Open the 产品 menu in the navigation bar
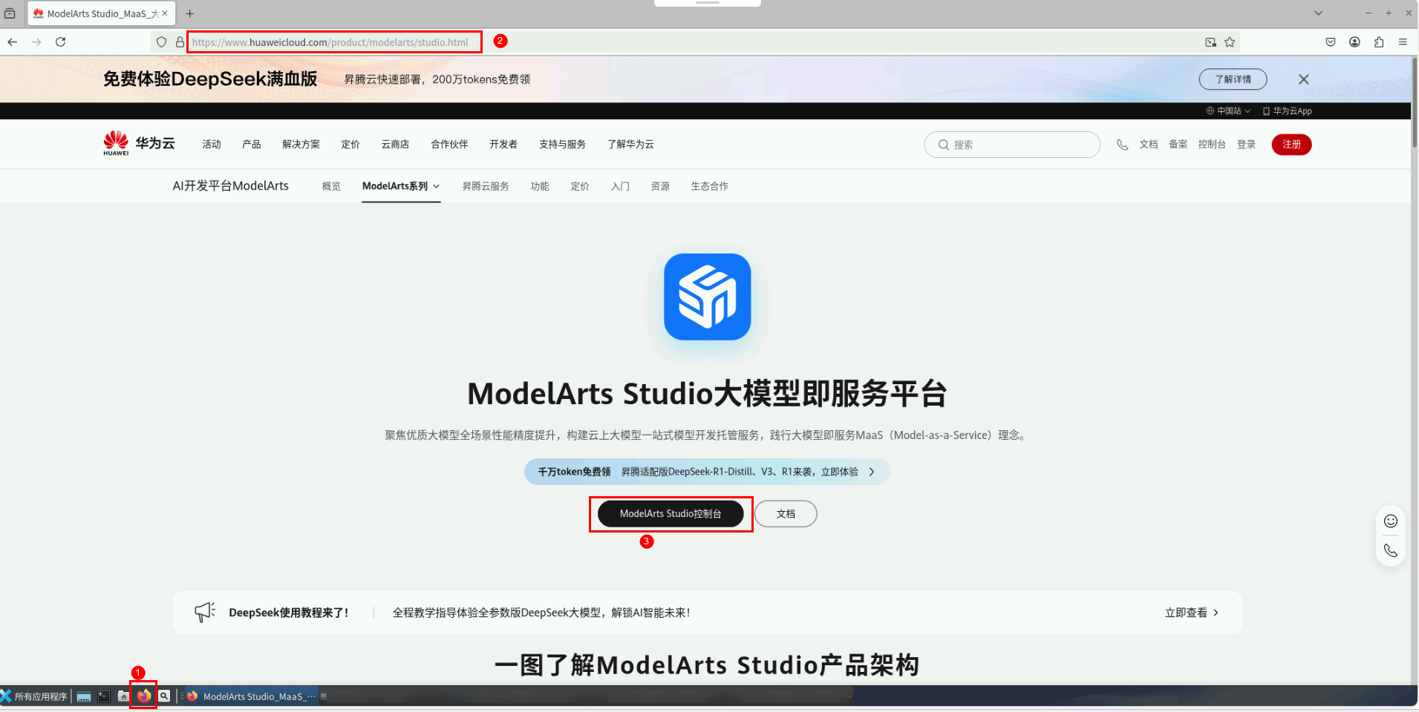 (251, 144)
